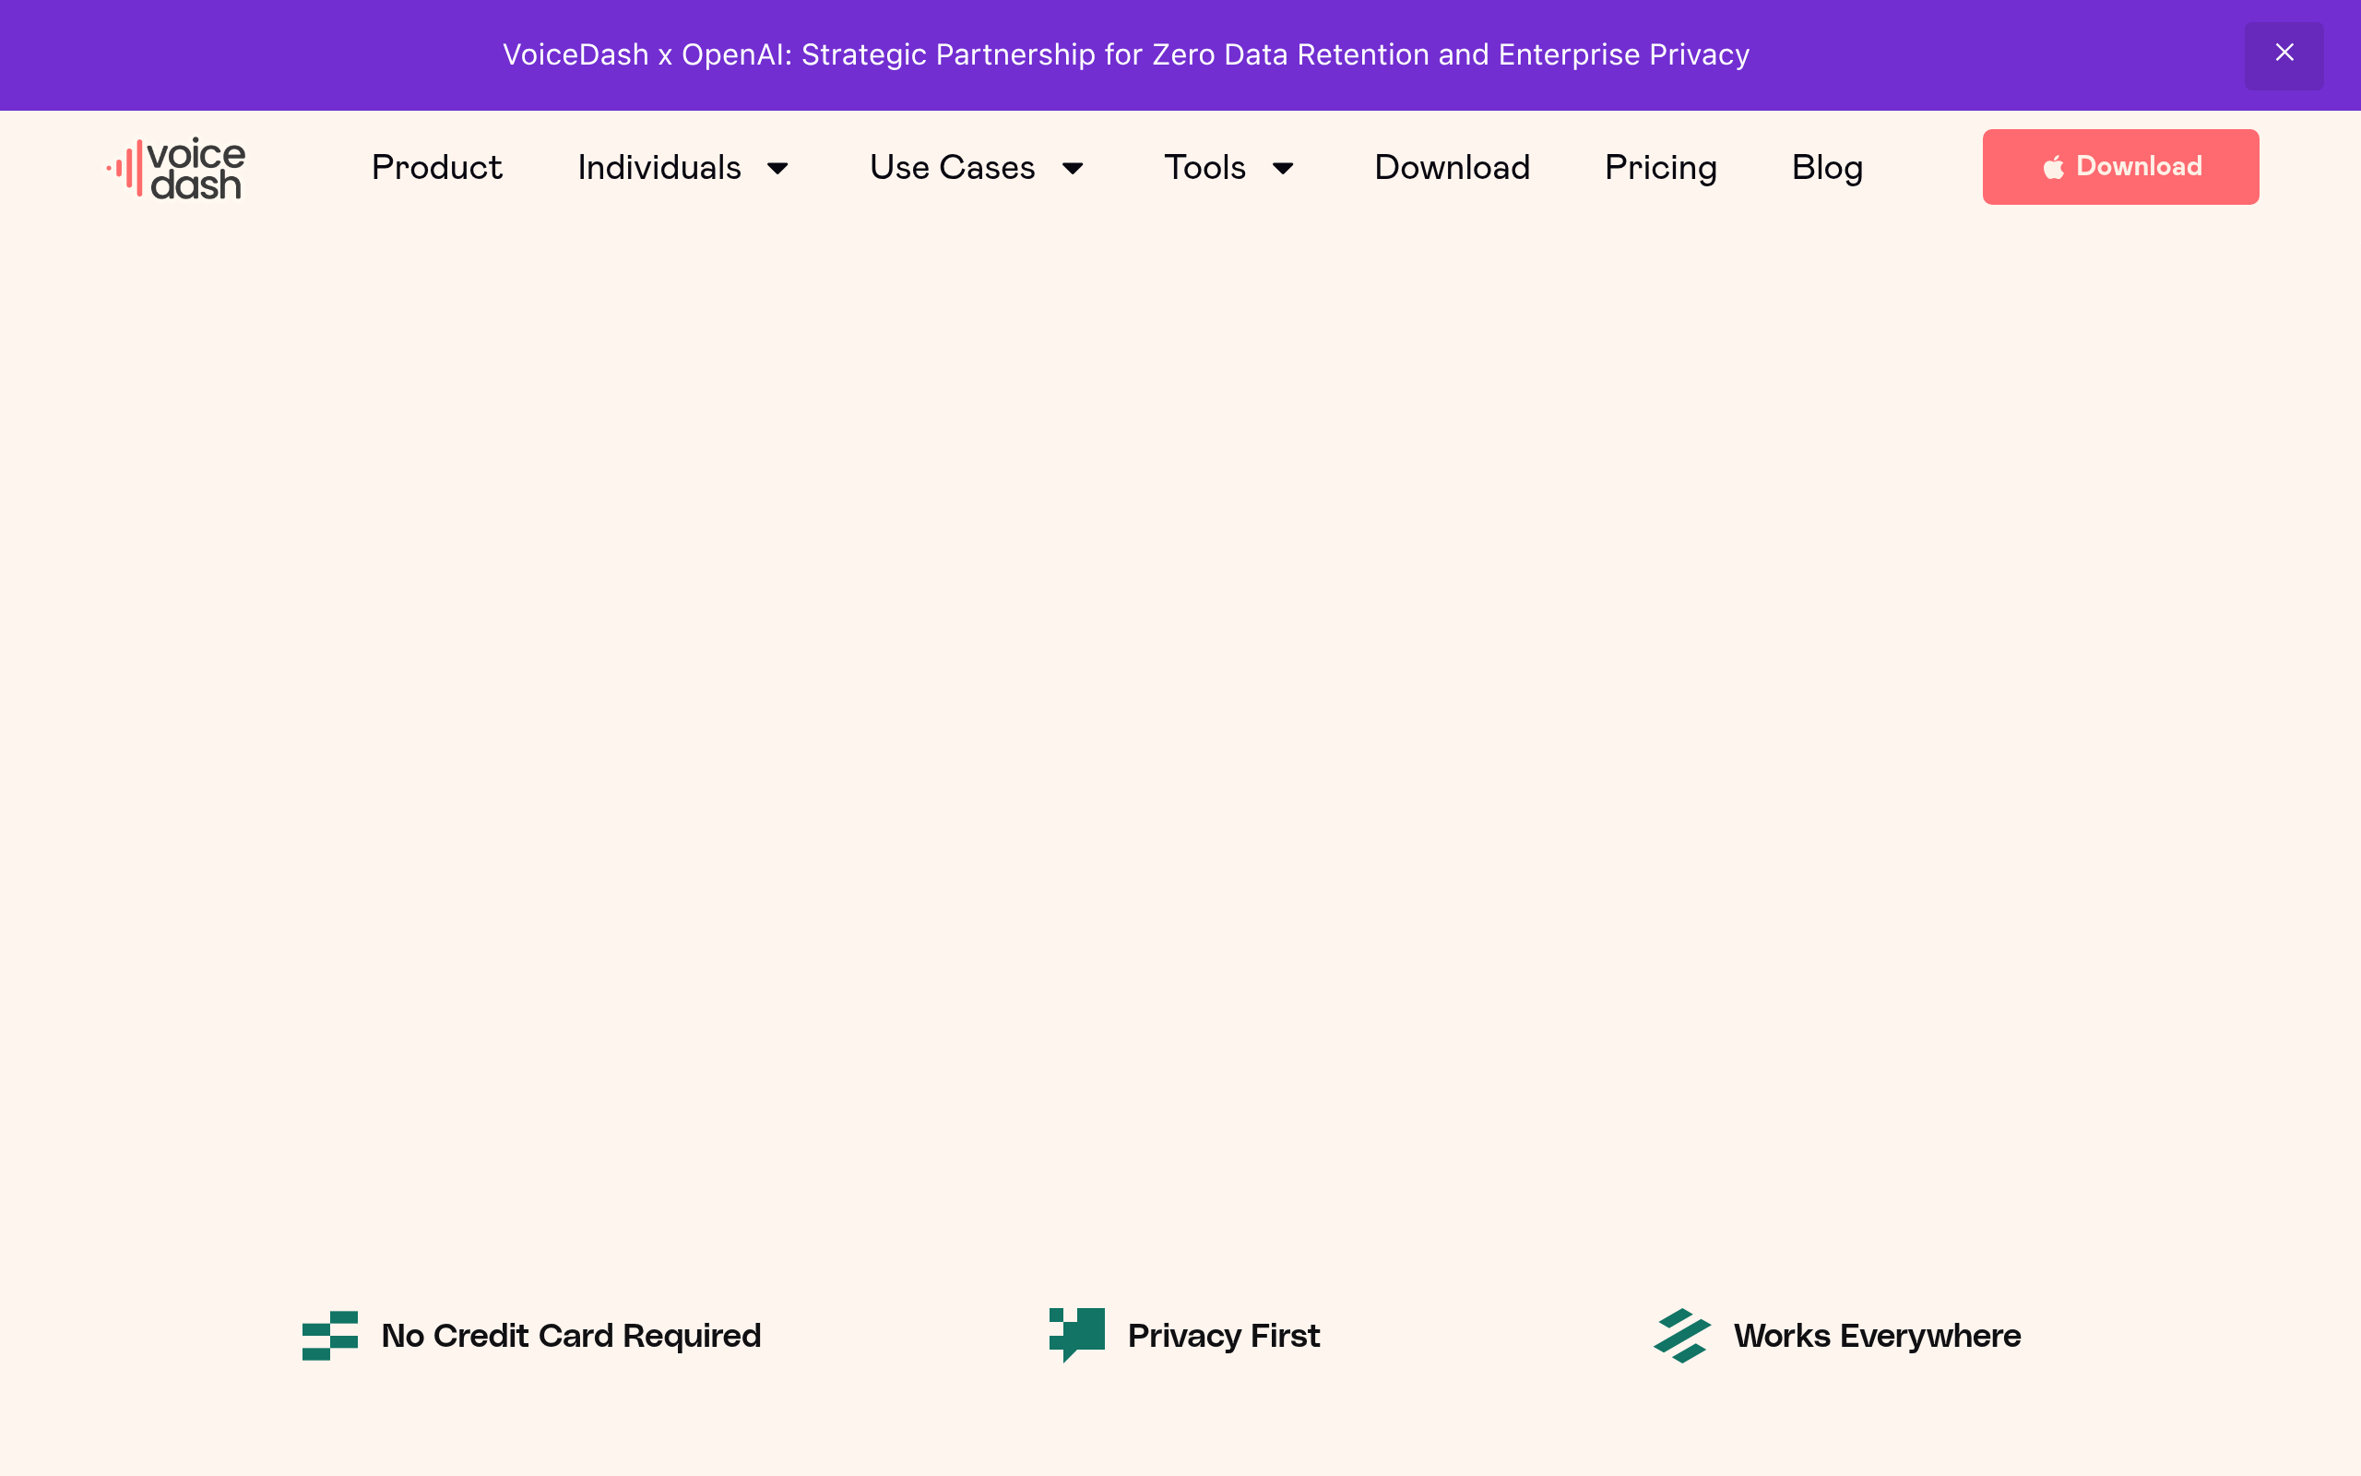Click the Privacy First icon
Screen dimensions: 2361x1476
(x=1076, y=1335)
